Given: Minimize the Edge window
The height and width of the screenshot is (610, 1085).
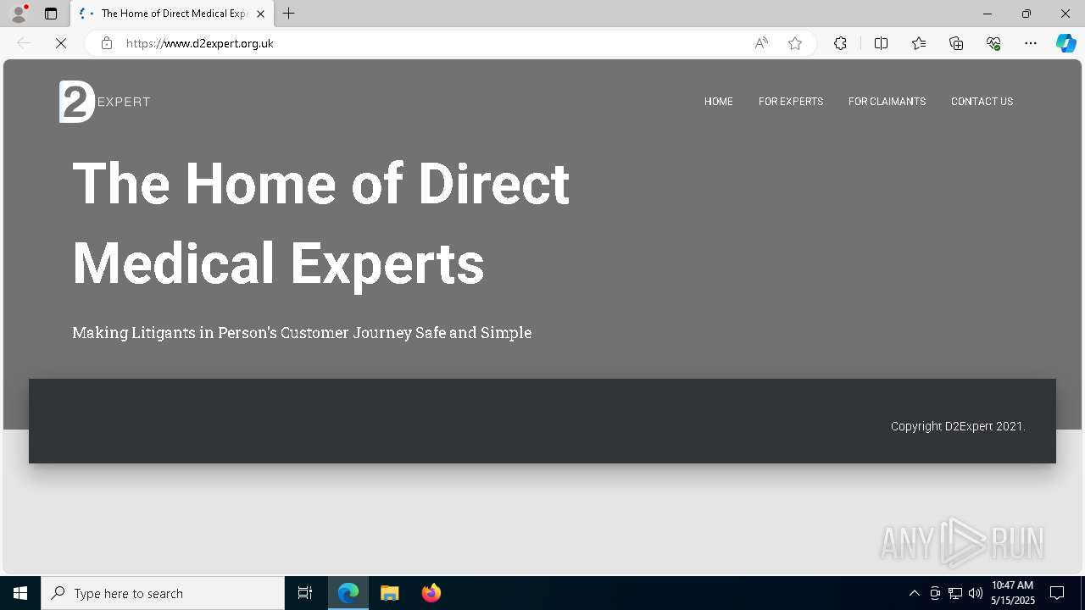Looking at the screenshot, I should coord(987,14).
